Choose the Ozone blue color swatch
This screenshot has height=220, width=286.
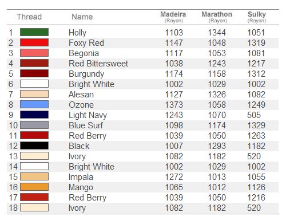pos(34,104)
